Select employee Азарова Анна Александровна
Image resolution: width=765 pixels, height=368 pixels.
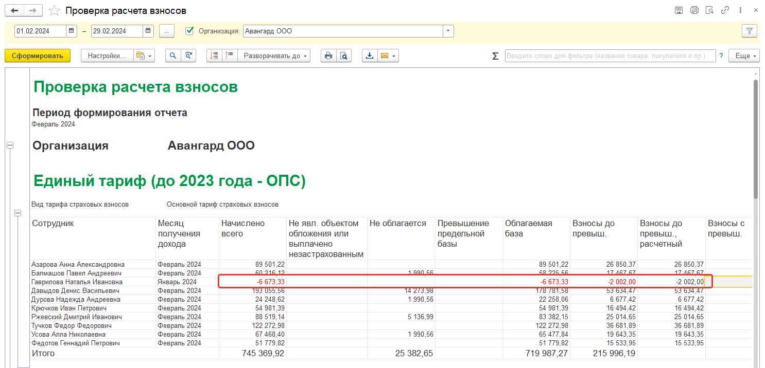[78, 264]
